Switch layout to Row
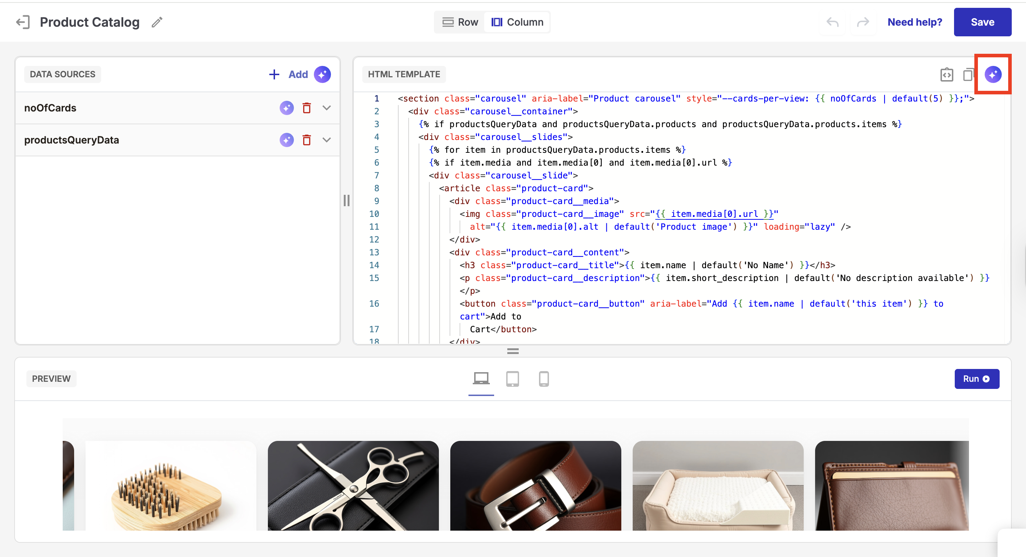The image size is (1026, 557). coord(460,22)
